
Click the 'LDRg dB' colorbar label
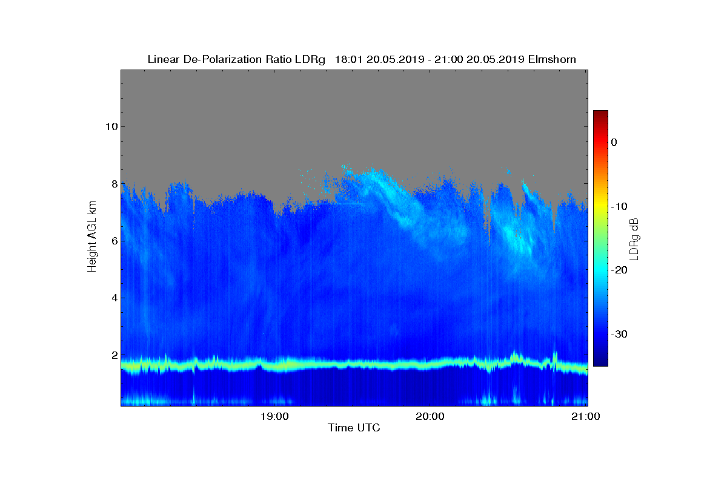[634, 238]
